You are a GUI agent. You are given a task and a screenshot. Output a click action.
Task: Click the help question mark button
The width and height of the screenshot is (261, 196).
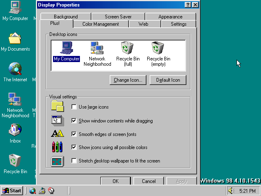pos(188,5)
